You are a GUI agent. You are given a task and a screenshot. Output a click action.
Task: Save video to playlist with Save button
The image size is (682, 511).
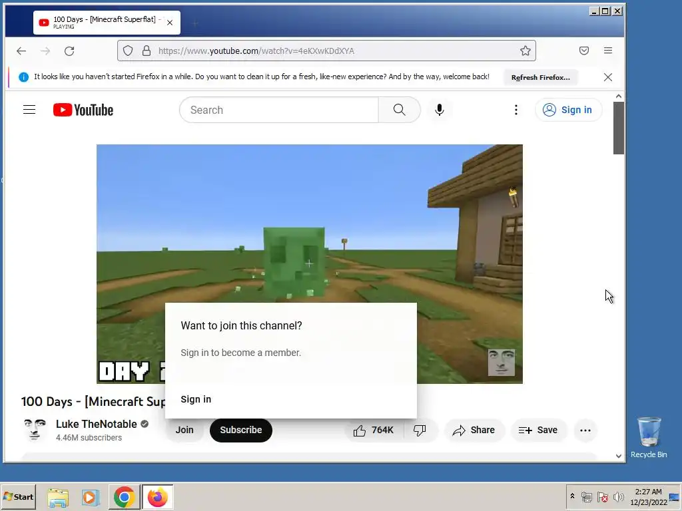click(538, 430)
